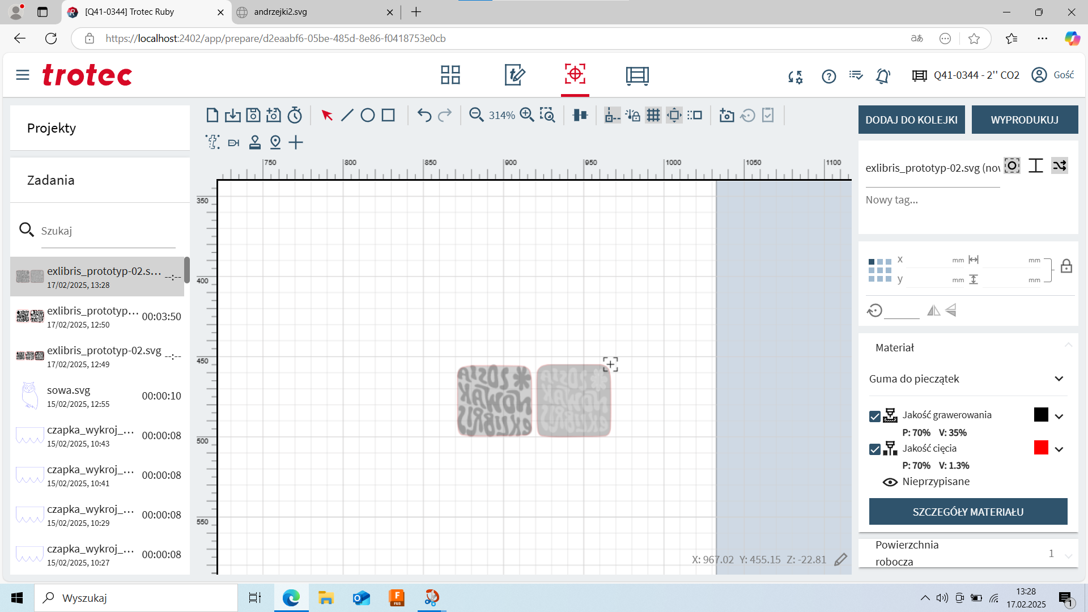Create a new job with the blank page icon
Image resolution: width=1088 pixels, height=612 pixels.
[212, 115]
